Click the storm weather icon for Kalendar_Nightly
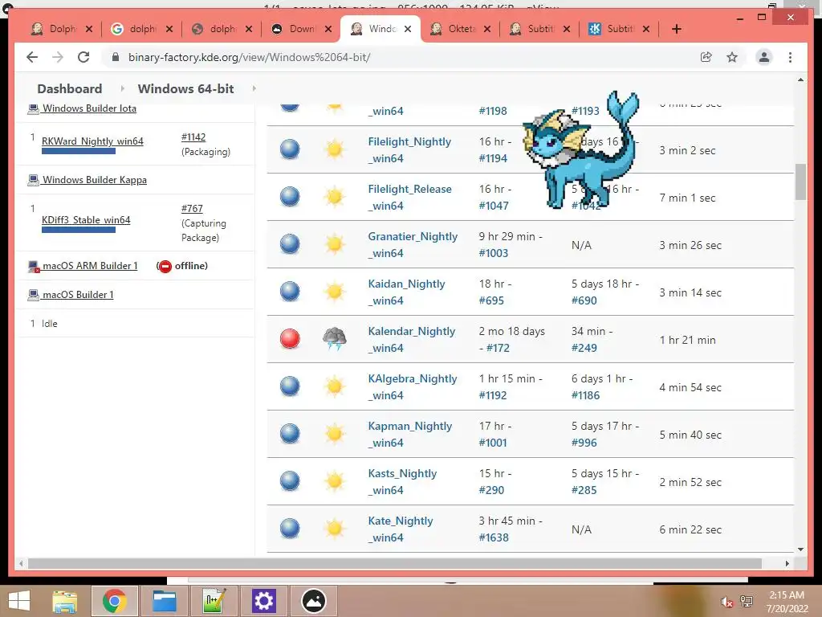822x617 pixels. point(335,339)
